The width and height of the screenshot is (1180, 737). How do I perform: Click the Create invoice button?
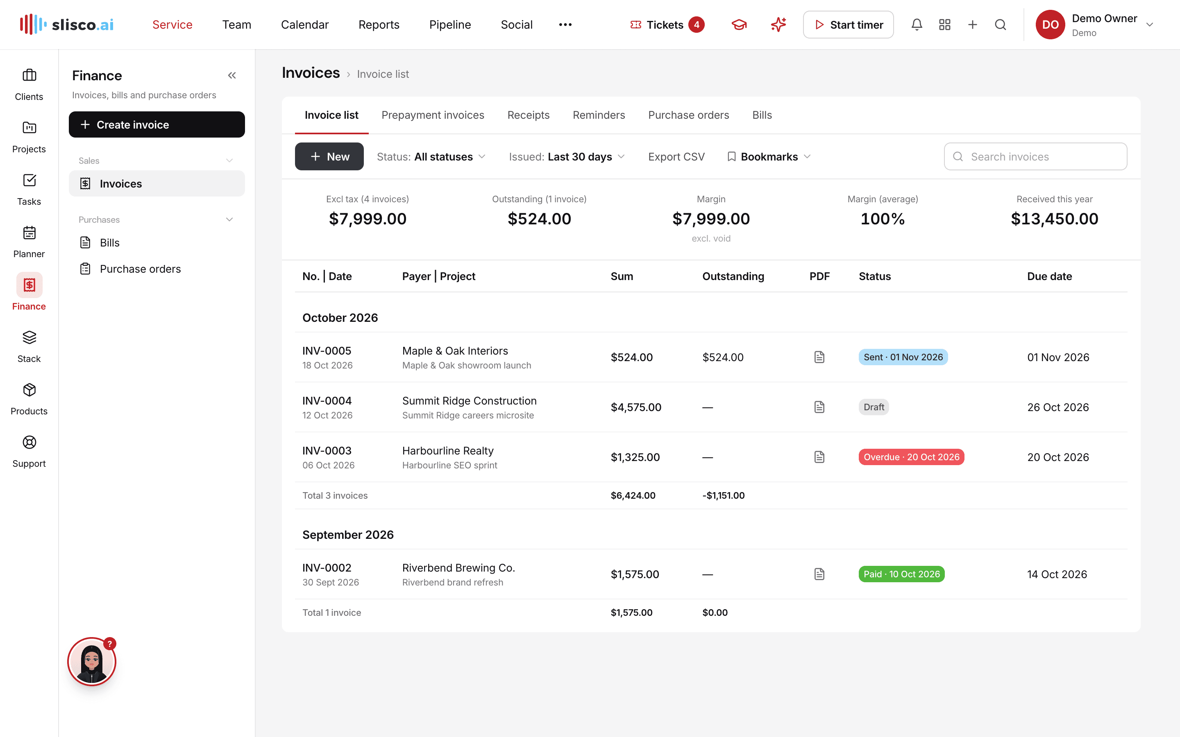157,124
